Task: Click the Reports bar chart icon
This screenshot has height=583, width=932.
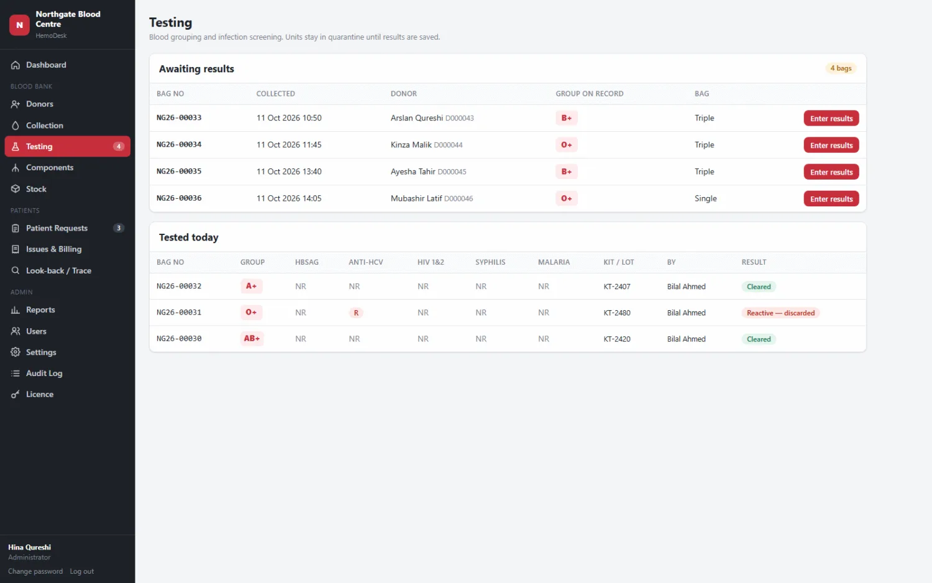Action: pos(16,310)
